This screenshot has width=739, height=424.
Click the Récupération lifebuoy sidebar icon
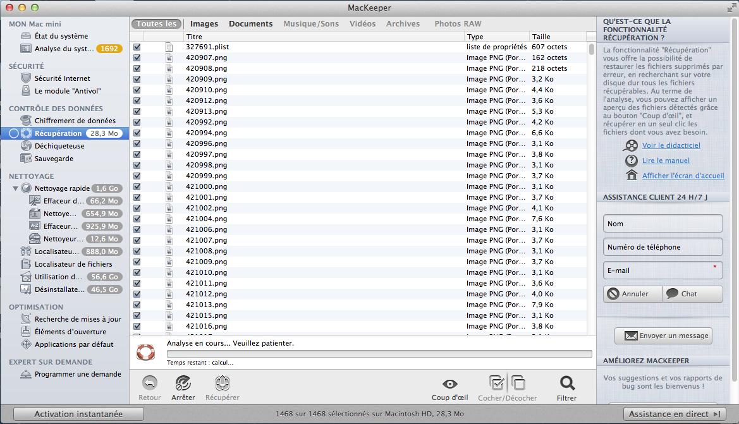coord(27,133)
